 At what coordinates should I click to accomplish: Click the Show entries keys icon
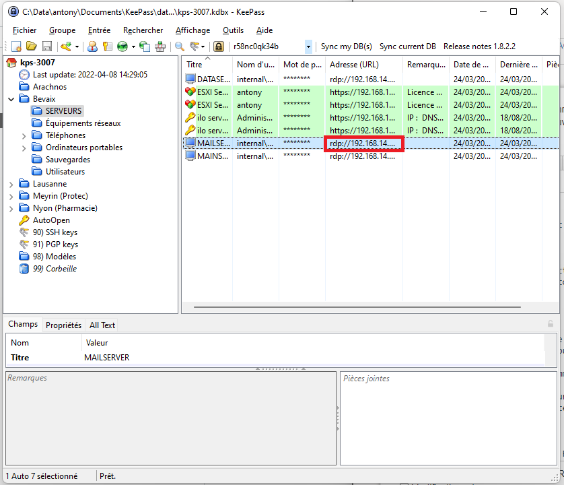click(195, 46)
